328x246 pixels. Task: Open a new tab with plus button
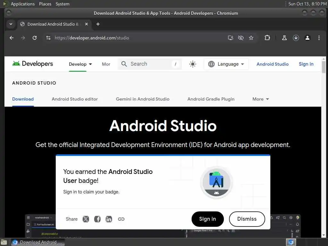[98, 24]
